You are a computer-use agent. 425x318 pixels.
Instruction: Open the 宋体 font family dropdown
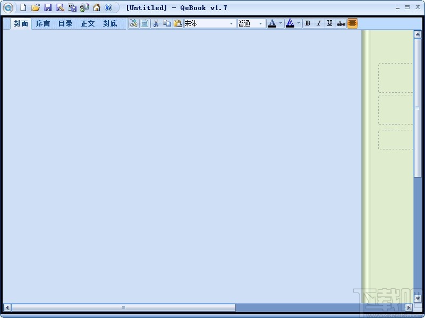point(232,23)
